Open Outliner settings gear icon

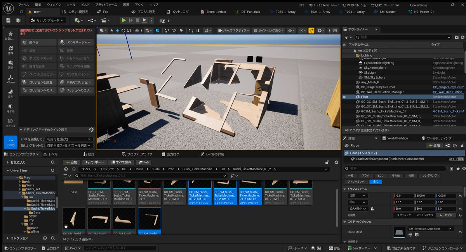point(462,37)
